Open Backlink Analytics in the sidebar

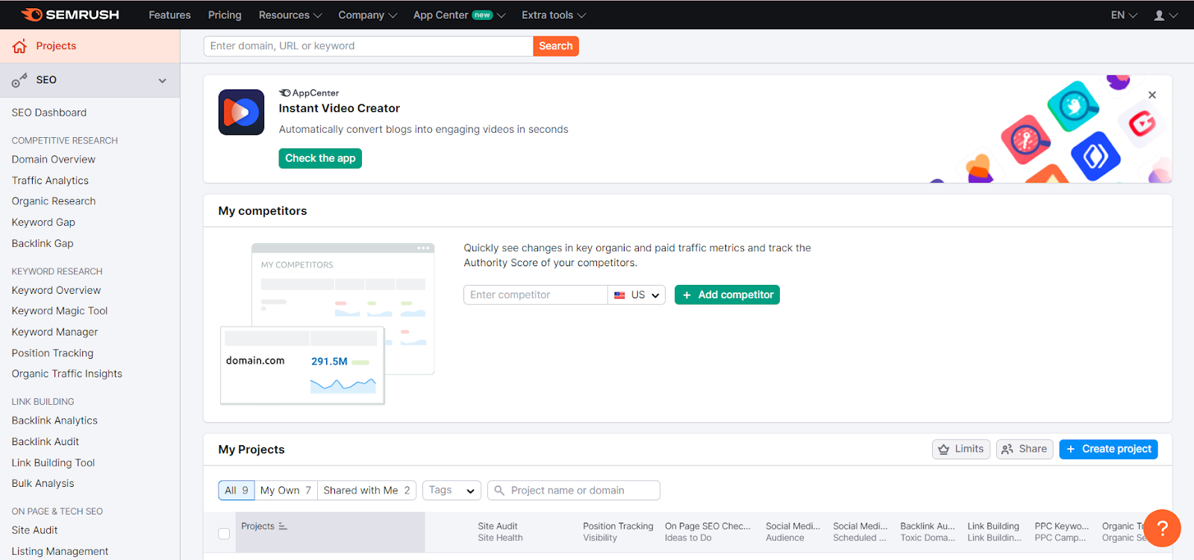point(54,421)
